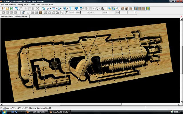Viewport: 183px width, 114px height.
Task: Open the Rectangle tool dropdown arrow
Action: (56, 8)
